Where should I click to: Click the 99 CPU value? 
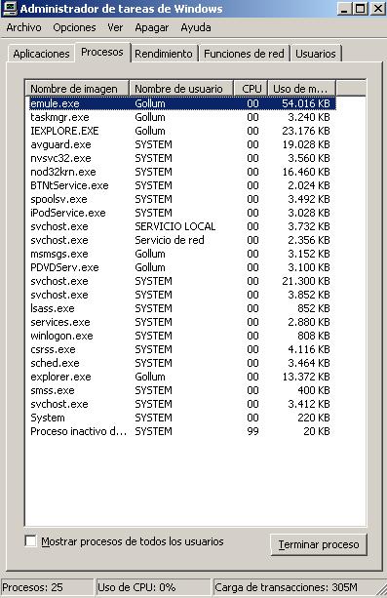point(252,431)
